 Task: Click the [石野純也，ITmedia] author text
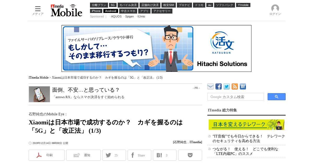coord(188,142)
